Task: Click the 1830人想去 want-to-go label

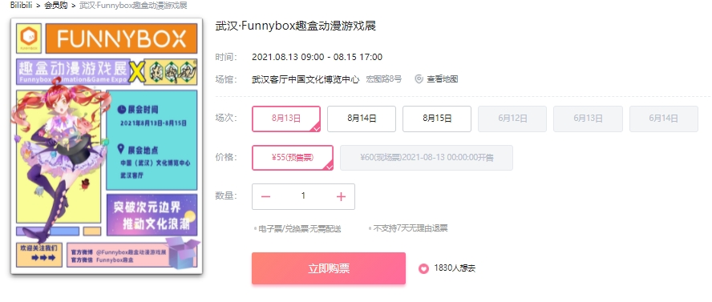Action: point(455,268)
